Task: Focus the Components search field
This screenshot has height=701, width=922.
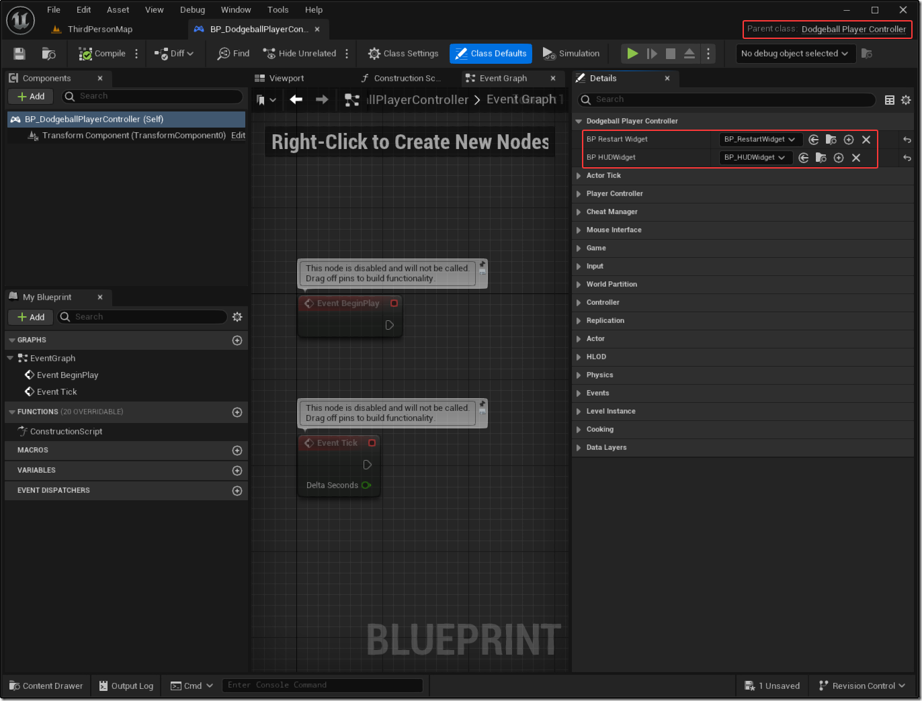Action: 153,97
